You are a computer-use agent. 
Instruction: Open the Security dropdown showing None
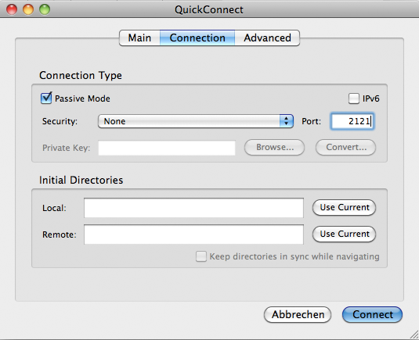click(196, 121)
